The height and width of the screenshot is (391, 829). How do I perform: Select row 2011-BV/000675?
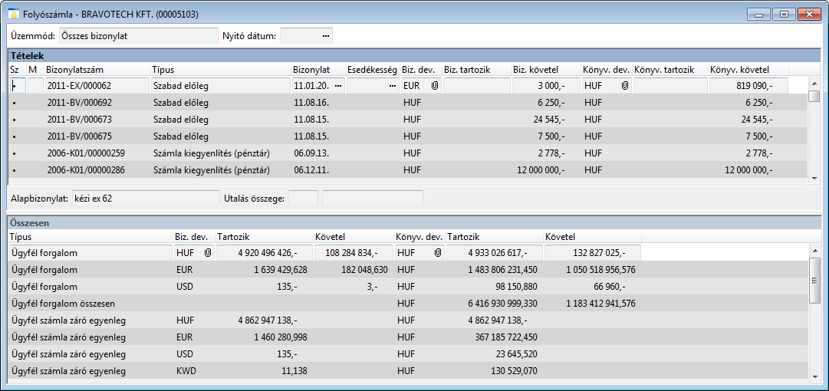coord(408,136)
